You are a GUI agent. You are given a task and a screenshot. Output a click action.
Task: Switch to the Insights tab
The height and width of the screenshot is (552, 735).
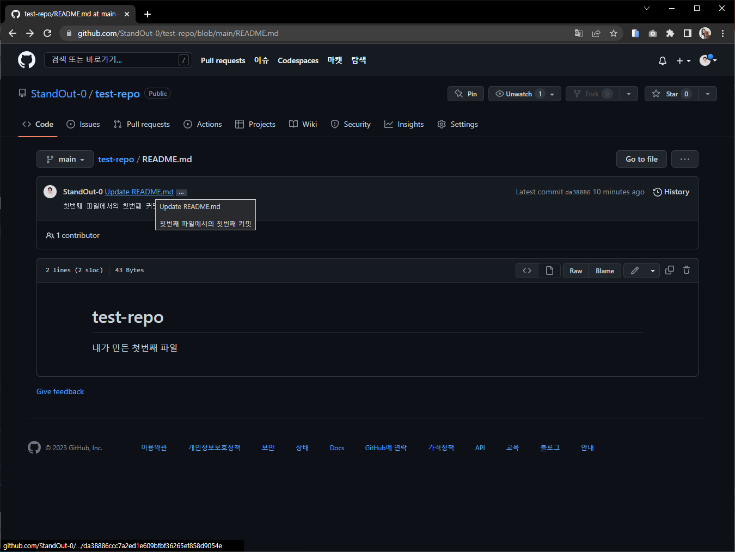click(x=404, y=124)
